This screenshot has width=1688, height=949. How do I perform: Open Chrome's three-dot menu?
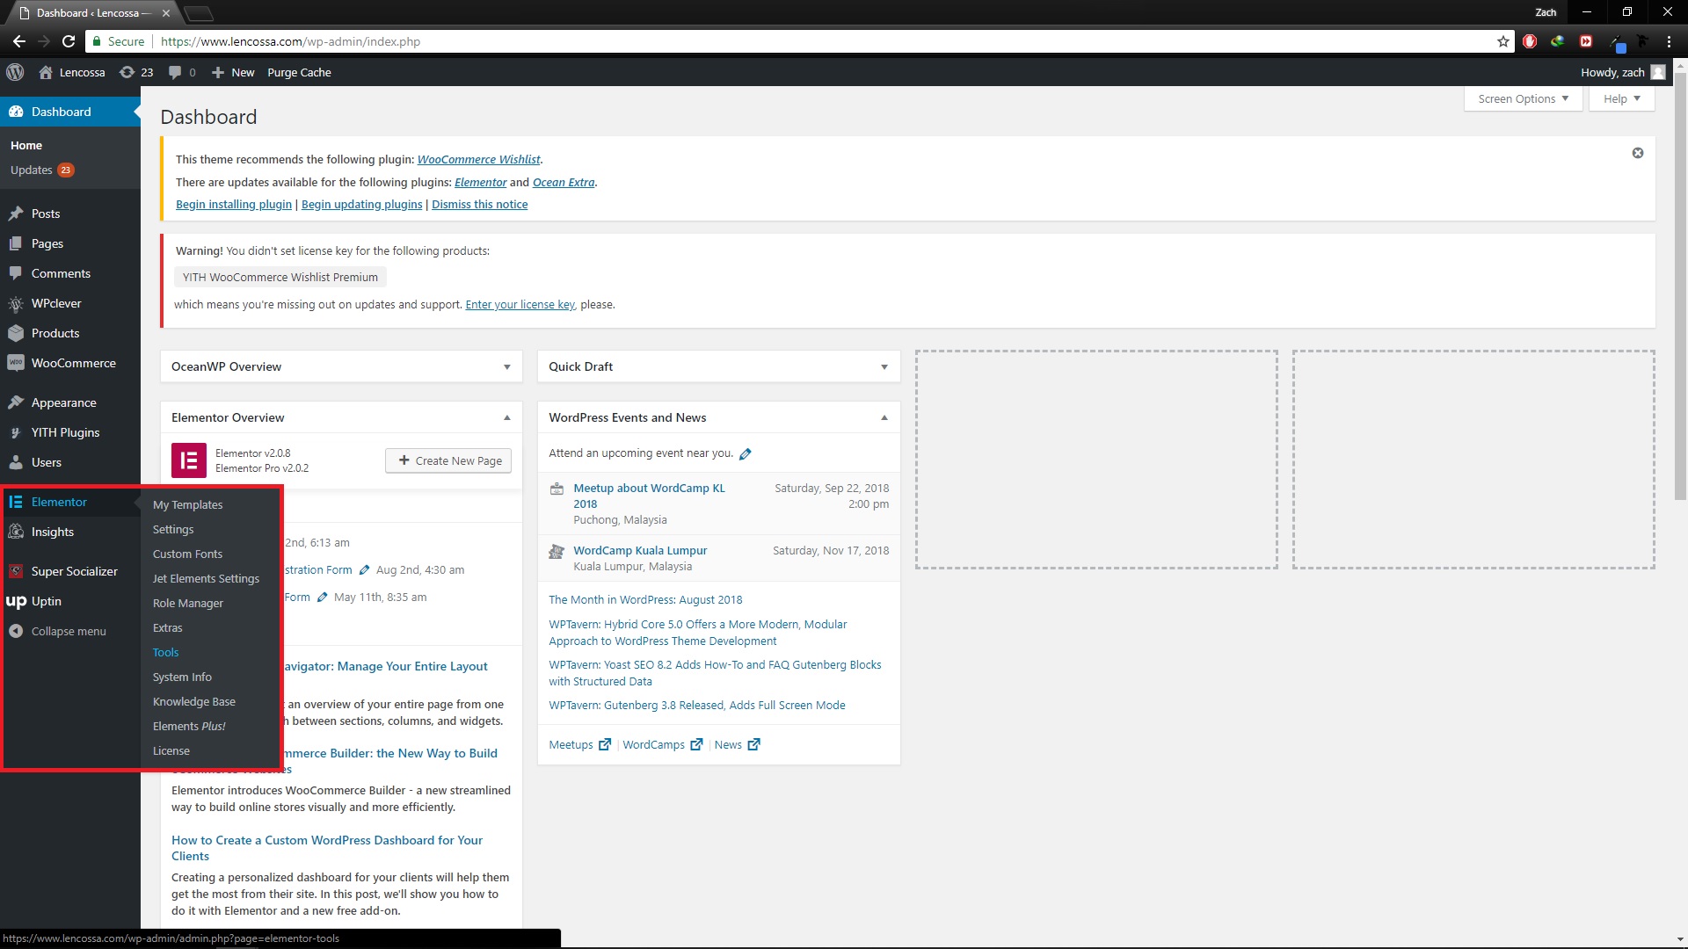click(x=1669, y=41)
